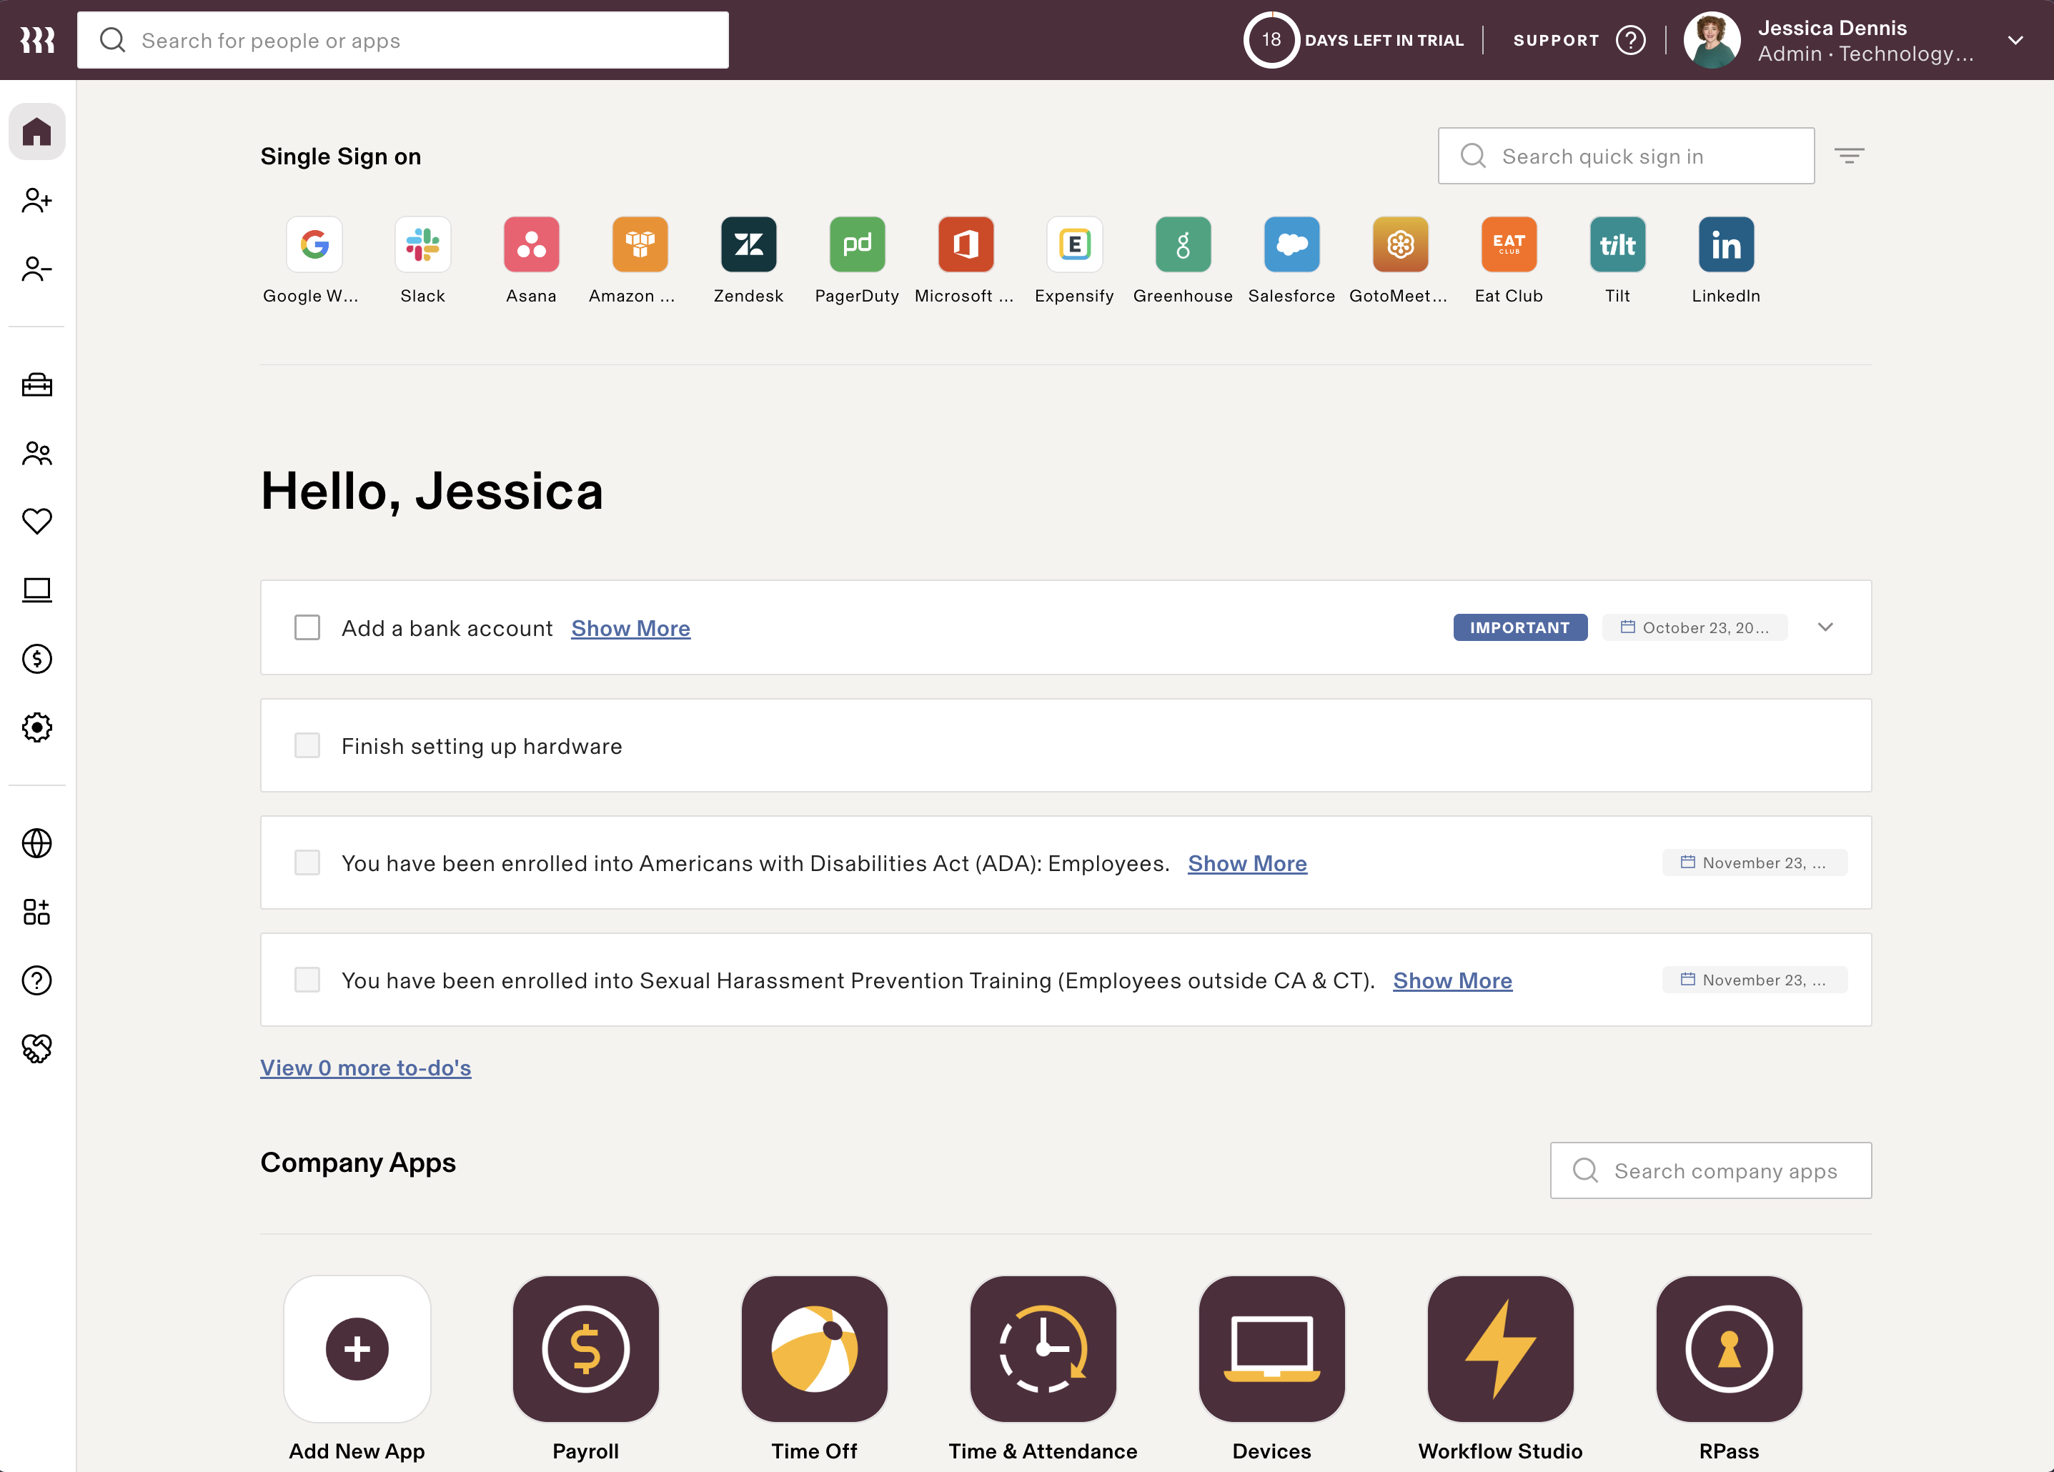This screenshot has width=2054, height=1472.
Task: Check the Sexual Harassment Prevention Training task
Action: click(308, 980)
